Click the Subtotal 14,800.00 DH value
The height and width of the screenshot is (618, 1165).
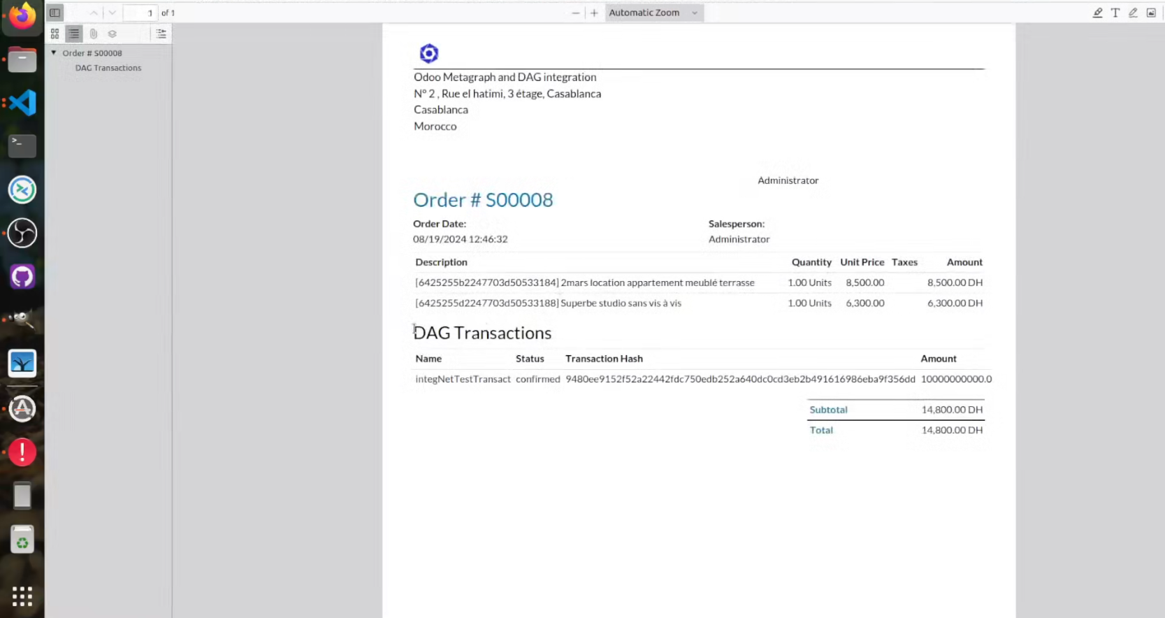point(952,410)
